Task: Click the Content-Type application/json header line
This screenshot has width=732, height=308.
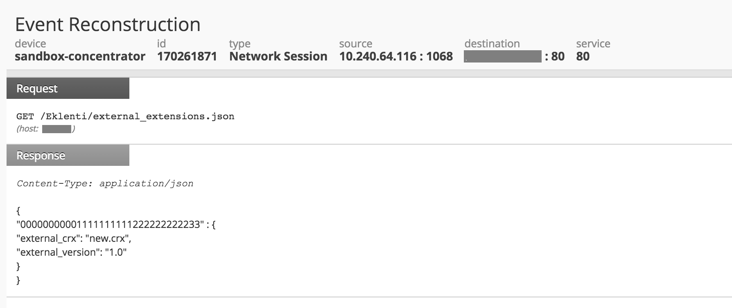Action: 105,184
